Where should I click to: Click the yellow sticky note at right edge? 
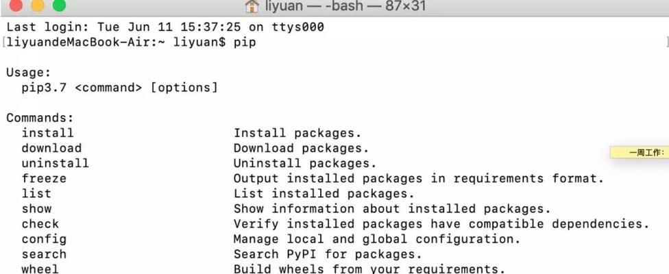click(639, 152)
